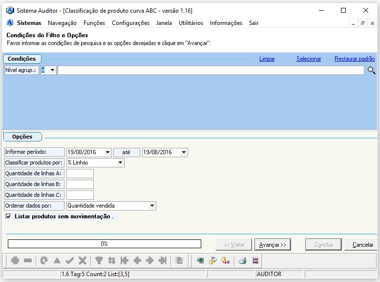Click the magnifying glass search icon

point(371,70)
